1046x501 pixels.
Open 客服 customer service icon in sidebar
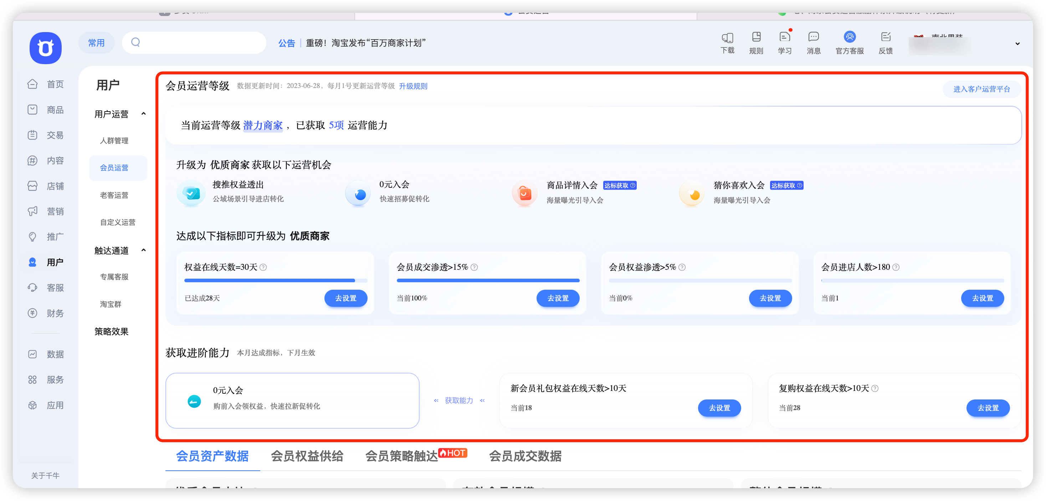tap(32, 288)
